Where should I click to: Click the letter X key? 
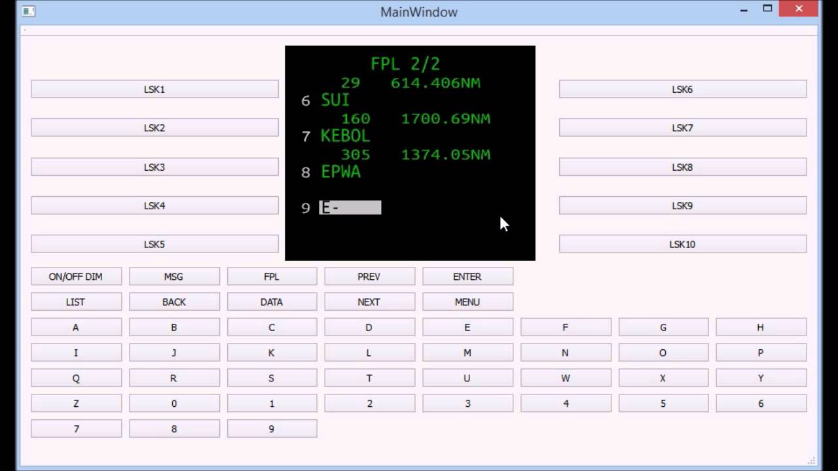pyautogui.click(x=663, y=378)
